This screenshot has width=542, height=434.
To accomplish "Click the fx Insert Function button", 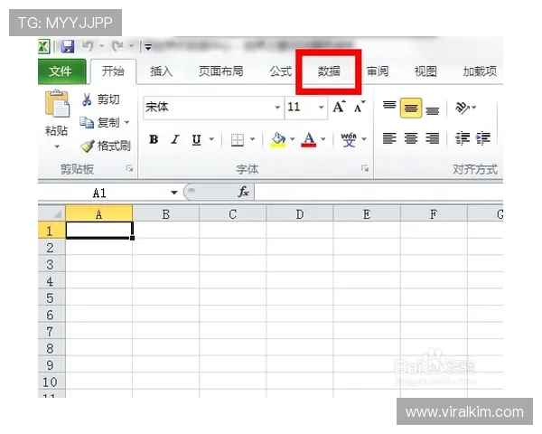I will tap(244, 192).
